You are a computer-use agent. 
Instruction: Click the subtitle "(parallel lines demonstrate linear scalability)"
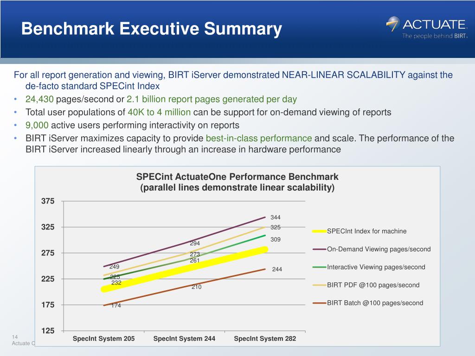pos(237,188)
